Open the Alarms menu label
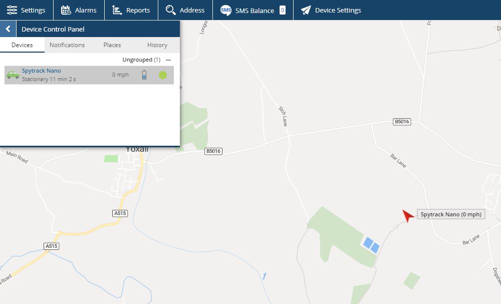 86,10
